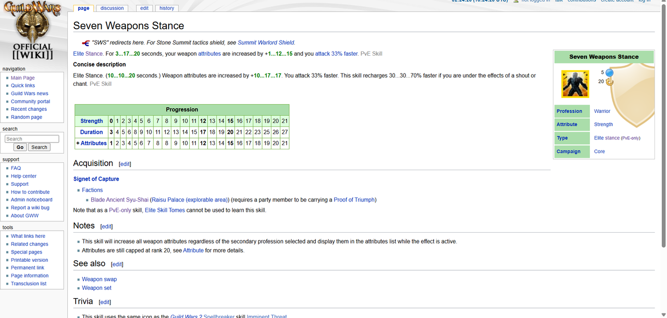
Task: Open Quick links in sidebar
Action: [x=23, y=86]
